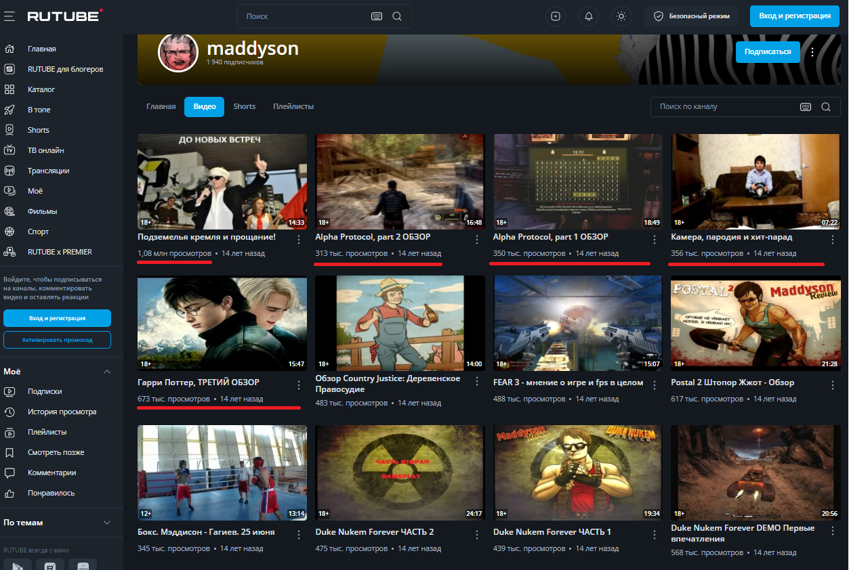Collapse the Моё section chevron
This screenshot has height=570, width=849.
106,372
